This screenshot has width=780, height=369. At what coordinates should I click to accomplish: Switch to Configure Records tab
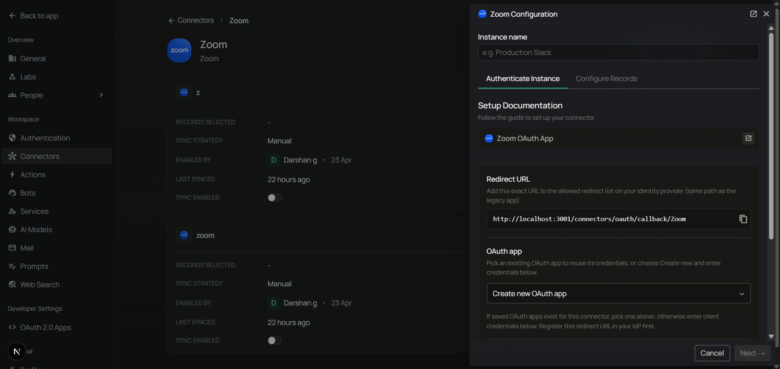606,79
